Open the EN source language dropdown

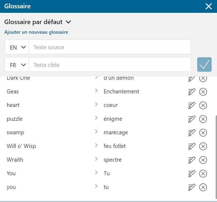click(x=17, y=47)
